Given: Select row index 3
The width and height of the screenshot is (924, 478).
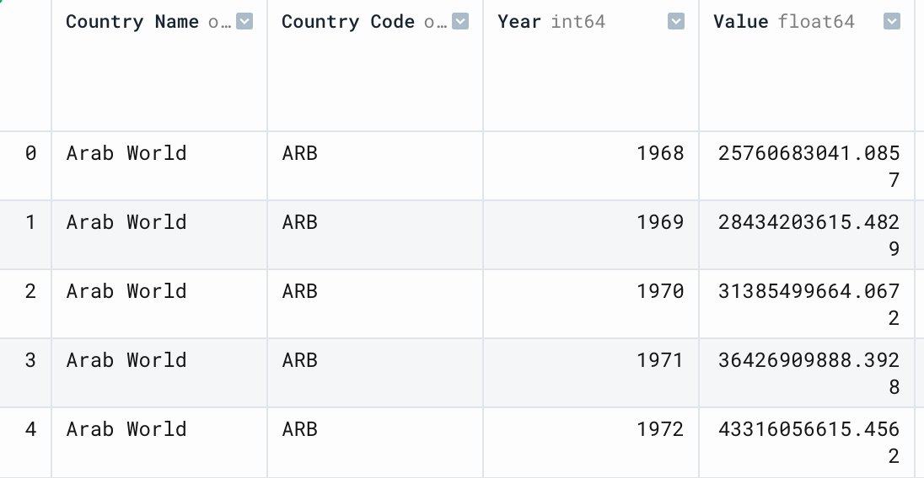Looking at the screenshot, I should tap(25, 373).
